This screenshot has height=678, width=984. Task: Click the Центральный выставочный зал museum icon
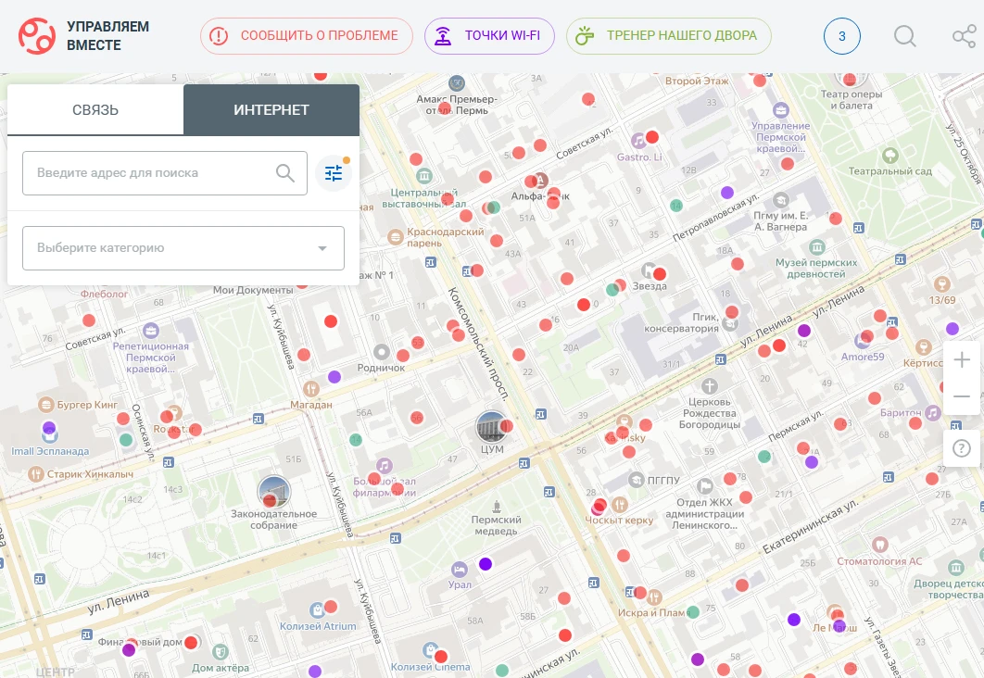coord(423,176)
